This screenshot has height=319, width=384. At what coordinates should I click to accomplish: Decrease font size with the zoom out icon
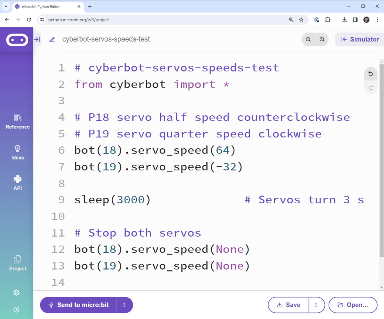(x=308, y=39)
